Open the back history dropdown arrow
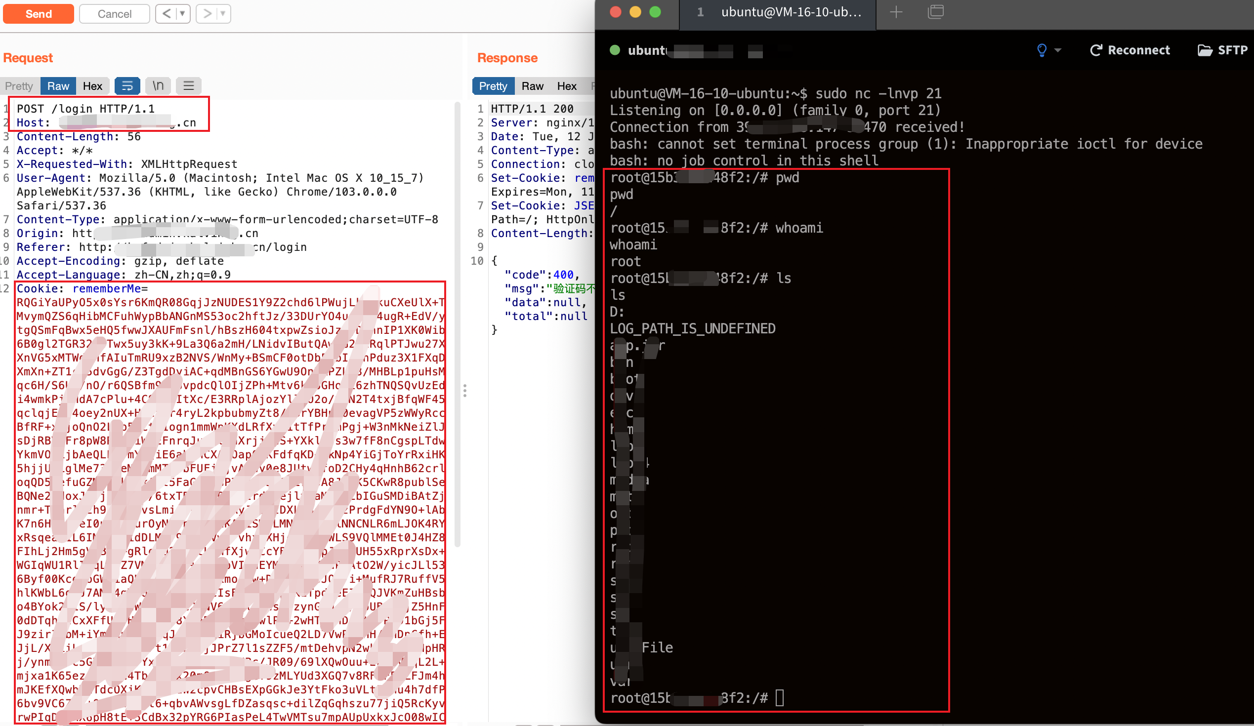Screen dimensions: 1254x726 pyautogui.click(x=183, y=13)
